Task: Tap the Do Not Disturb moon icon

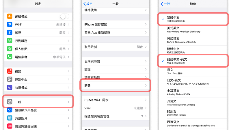Action: pyautogui.click(x=10, y=88)
